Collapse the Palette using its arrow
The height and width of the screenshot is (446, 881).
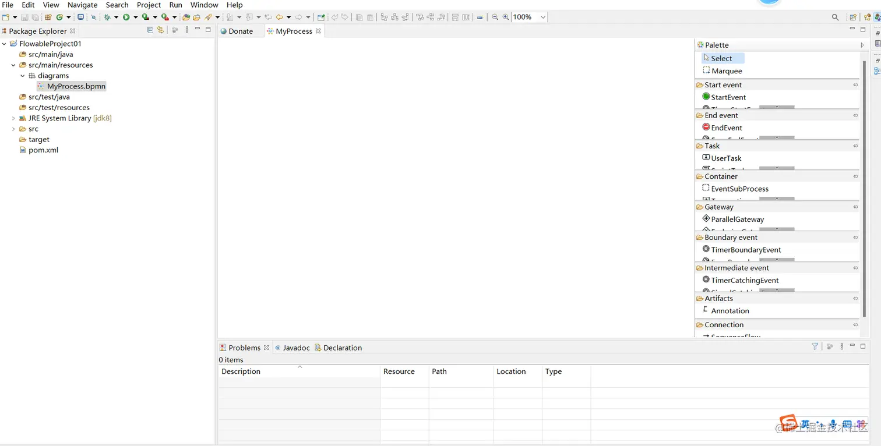click(862, 45)
